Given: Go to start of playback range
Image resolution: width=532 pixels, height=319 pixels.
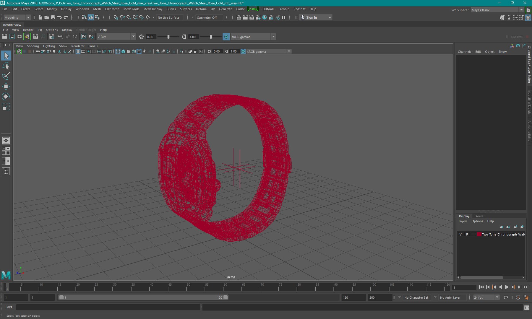Looking at the screenshot, I should tap(481, 287).
